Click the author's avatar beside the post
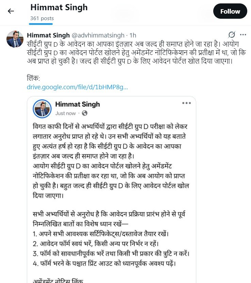This screenshot has height=283, width=251. point(15,39)
